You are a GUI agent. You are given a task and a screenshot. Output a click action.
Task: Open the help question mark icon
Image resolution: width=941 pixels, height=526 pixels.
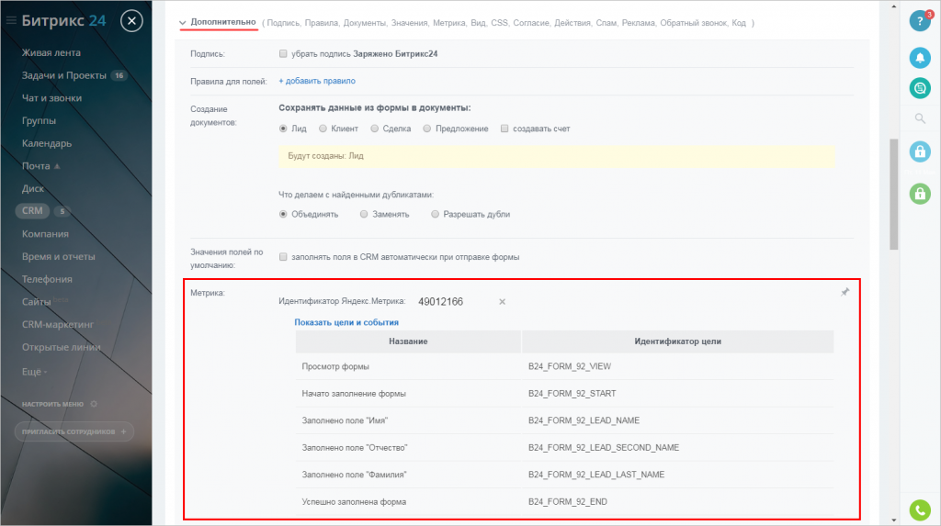tap(920, 21)
